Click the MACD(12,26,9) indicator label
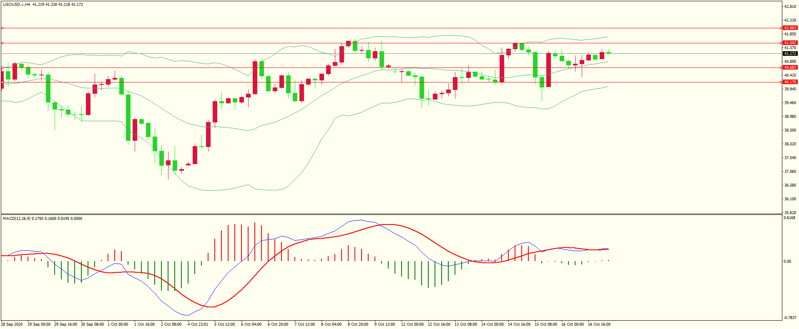This screenshot has height=329, width=799. coord(17,219)
